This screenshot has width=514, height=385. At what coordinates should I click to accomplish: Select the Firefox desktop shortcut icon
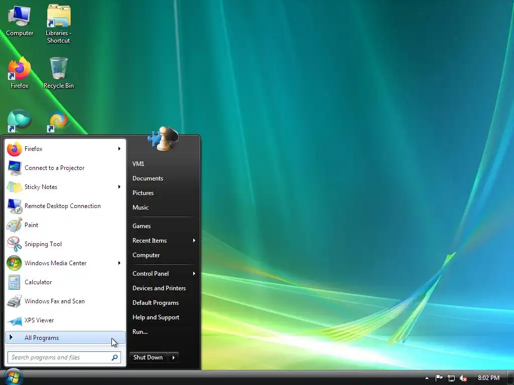coord(20,73)
